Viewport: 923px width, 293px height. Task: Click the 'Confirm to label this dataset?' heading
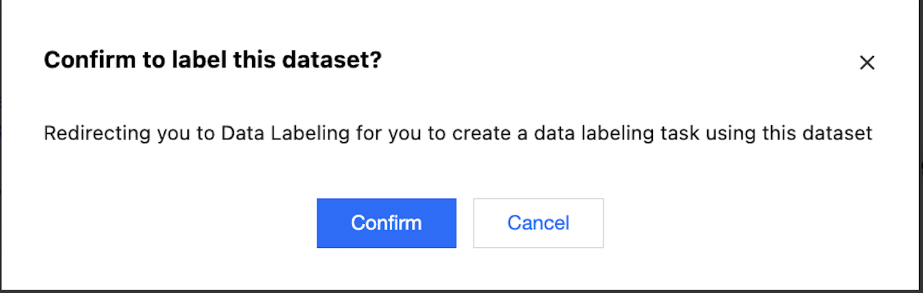tap(213, 61)
